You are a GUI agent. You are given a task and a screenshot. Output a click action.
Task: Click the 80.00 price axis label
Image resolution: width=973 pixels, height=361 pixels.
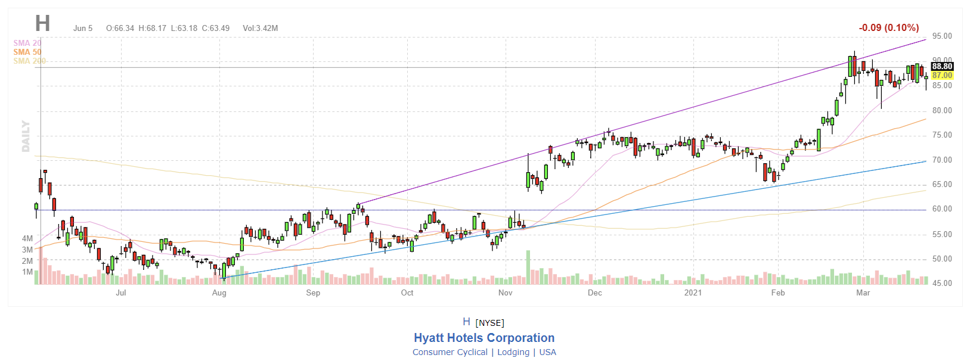[942, 111]
